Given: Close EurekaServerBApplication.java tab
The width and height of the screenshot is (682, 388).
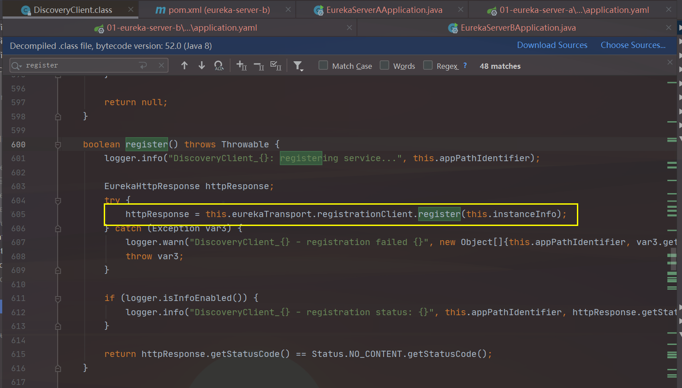Looking at the screenshot, I should coord(669,28).
